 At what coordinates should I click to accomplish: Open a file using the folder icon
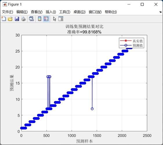tap(10, 19)
